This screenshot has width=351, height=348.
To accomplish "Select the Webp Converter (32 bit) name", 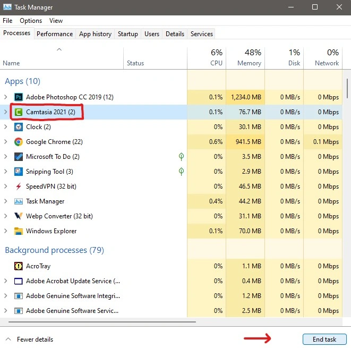I will click(59, 216).
